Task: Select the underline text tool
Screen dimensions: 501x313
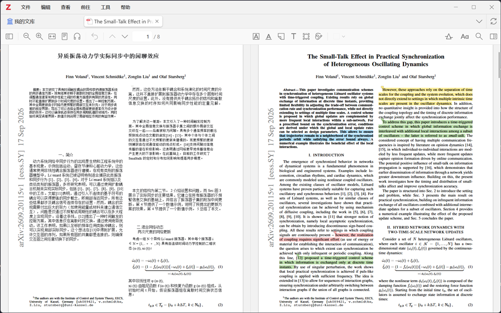Action: 269,37
